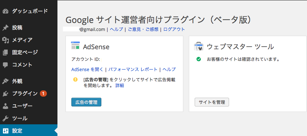Viewport: 307px width, 136px height.
Task: Click the media icon beside メディア
Action: [x=5, y=40]
